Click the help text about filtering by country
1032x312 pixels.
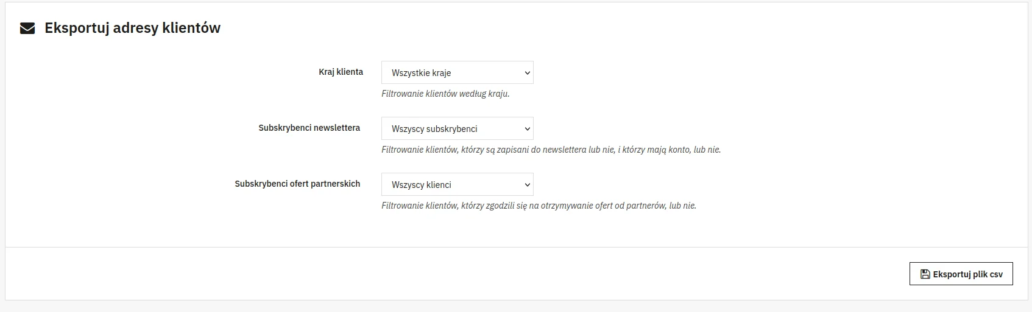point(445,94)
